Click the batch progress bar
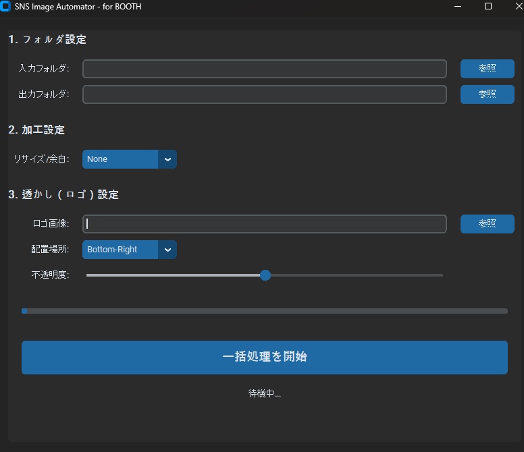The width and height of the screenshot is (524, 452). 264,311
